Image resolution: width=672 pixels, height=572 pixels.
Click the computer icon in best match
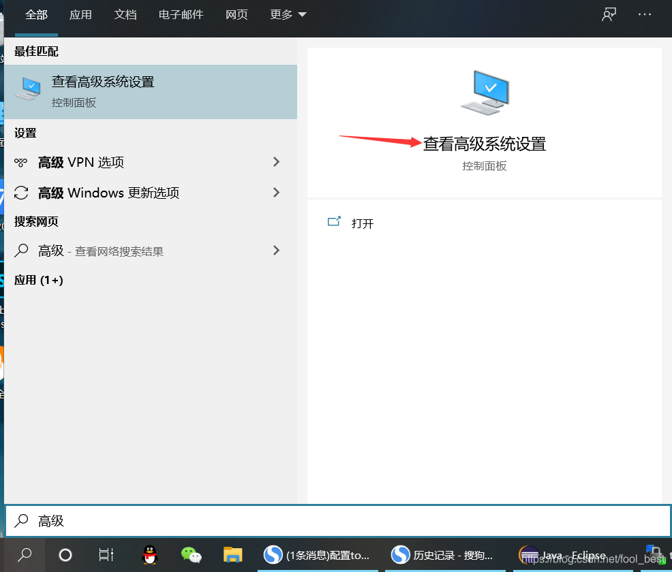28,89
